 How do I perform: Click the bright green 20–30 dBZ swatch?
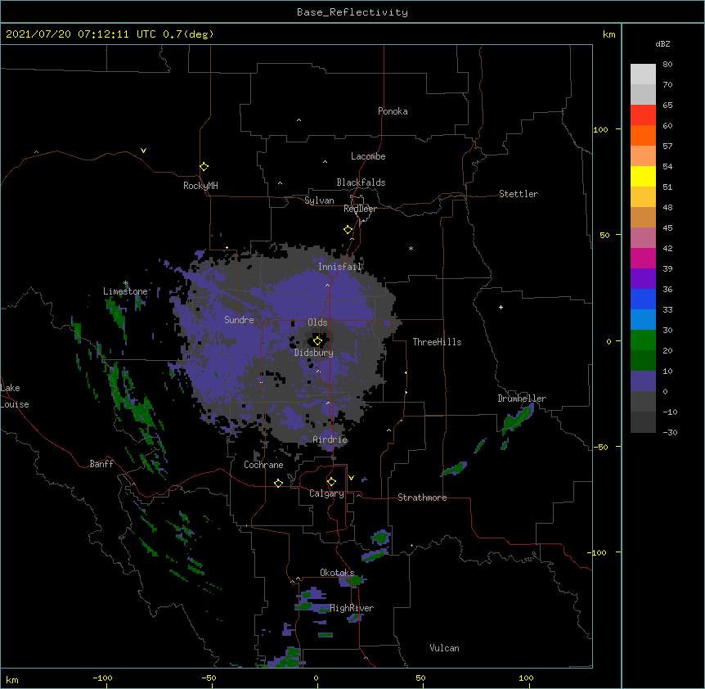(643, 340)
